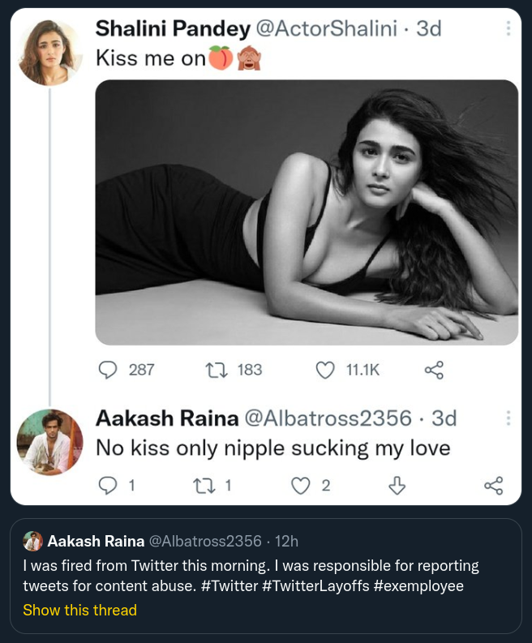The image size is (532, 643).
Task: Open the #exemployee hashtag
Action: pos(418,586)
